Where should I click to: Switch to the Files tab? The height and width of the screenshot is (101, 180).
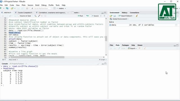point(111,45)
